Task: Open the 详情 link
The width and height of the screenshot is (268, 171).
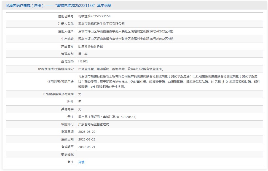Action: 81,162
